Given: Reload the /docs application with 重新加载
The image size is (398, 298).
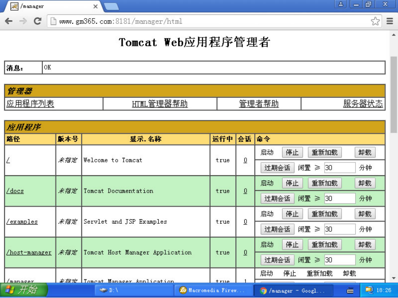Looking at the screenshot, I should 325,183.
